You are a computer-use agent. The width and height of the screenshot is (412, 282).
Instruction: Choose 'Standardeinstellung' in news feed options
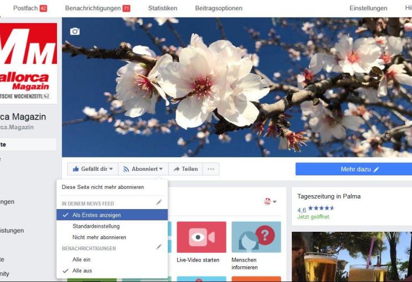tap(96, 226)
